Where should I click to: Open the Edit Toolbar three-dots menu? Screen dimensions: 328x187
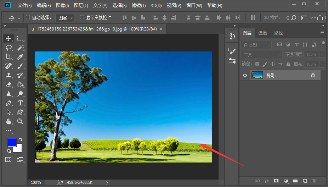(9, 131)
